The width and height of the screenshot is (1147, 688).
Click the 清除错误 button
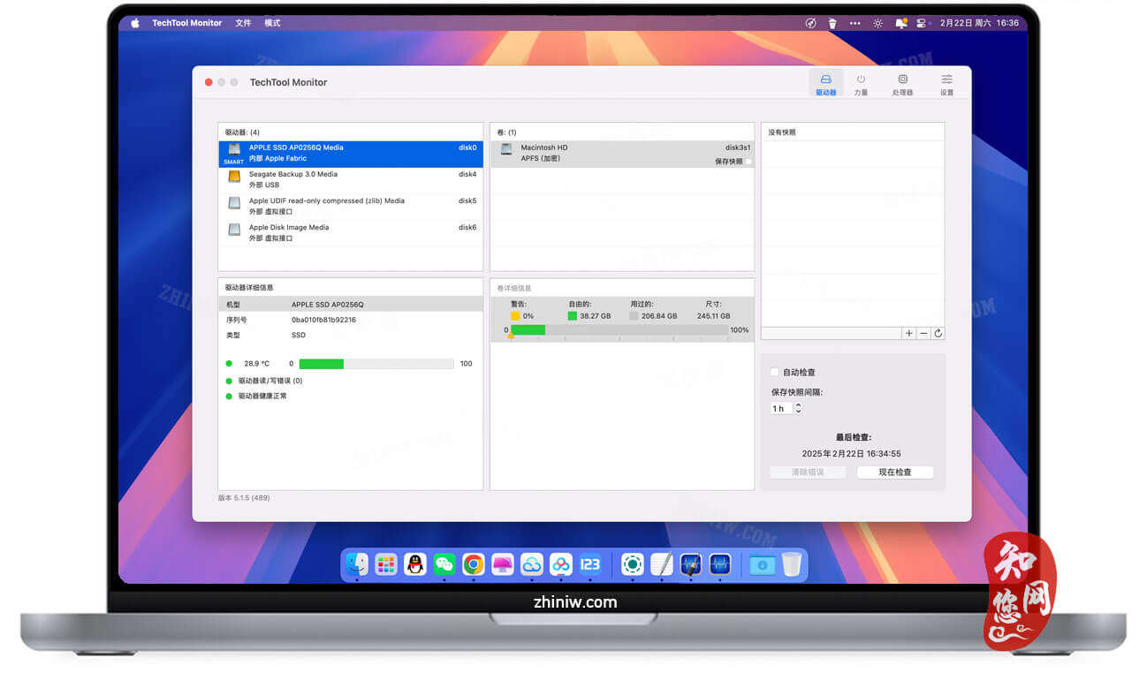click(807, 472)
